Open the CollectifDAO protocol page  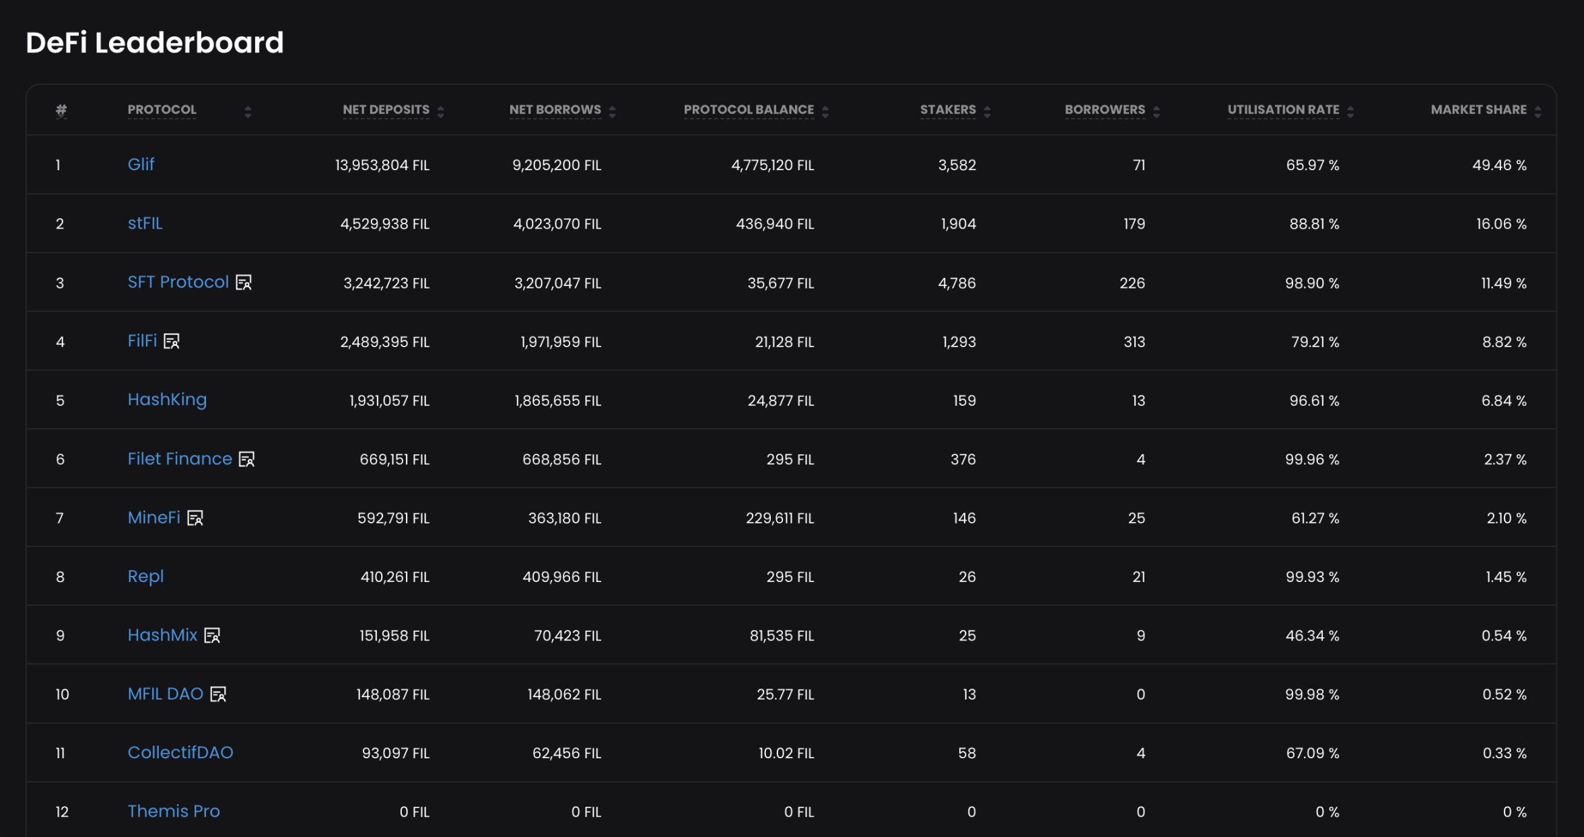(180, 753)
